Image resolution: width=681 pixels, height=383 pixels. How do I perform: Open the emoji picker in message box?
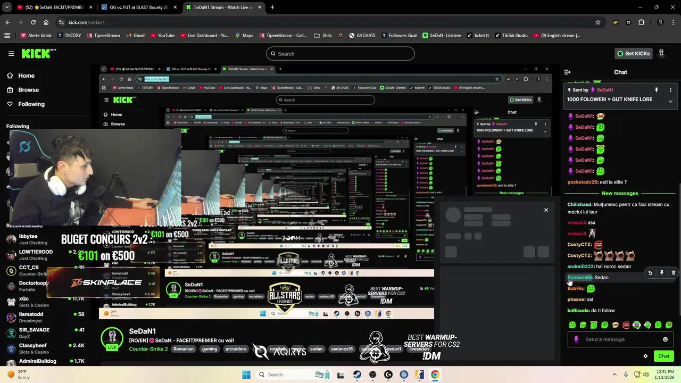pyautogui.click(x=665, y=339)
